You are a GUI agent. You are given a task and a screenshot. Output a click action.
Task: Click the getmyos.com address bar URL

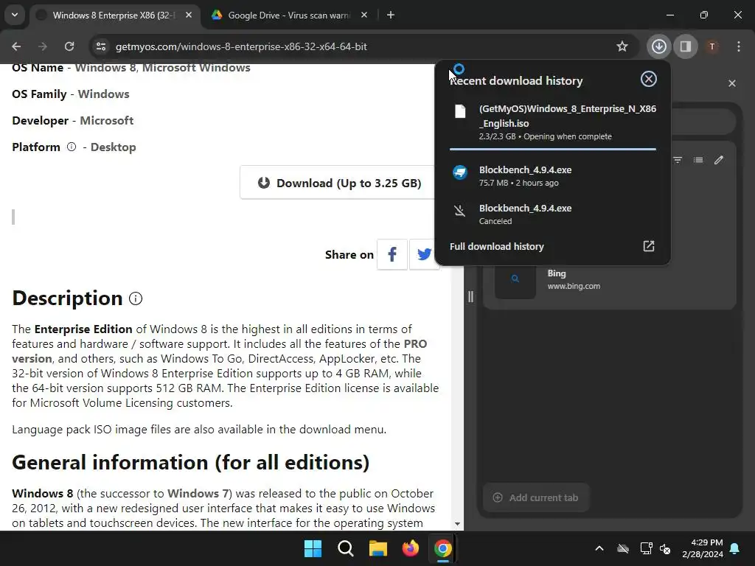click(241, 46)
